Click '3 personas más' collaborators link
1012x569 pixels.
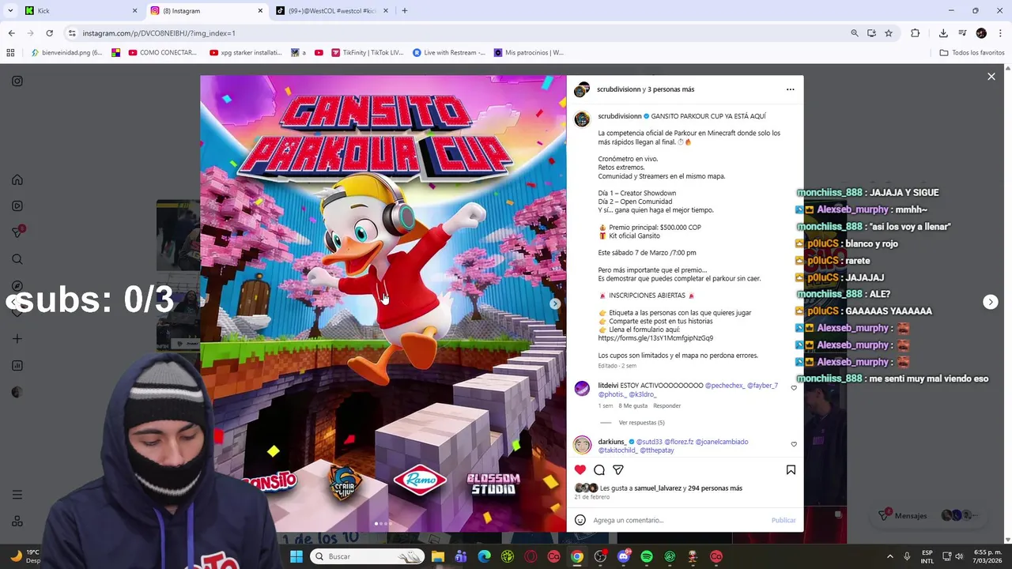[670, 89]
